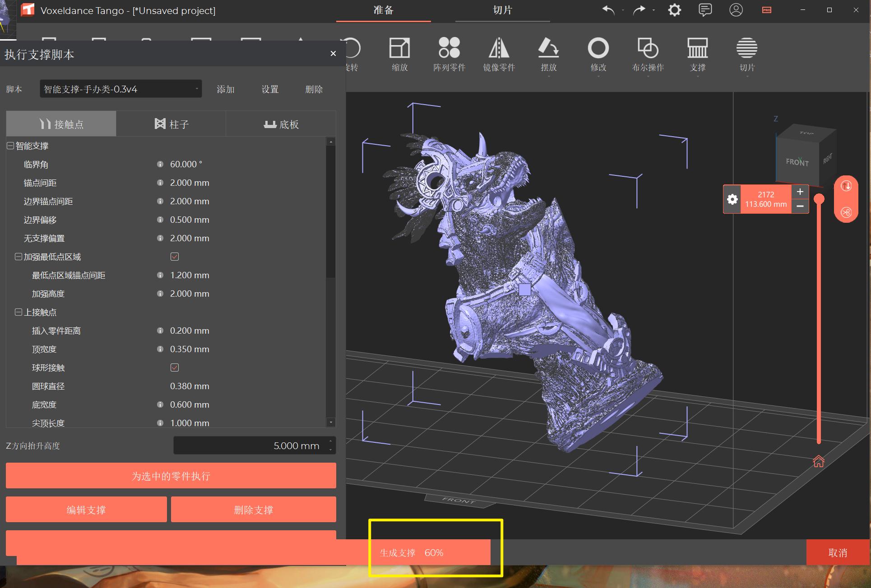Viewport: 871px width, 588px height.
Task: Select the 镜像零件 mirror tool
Action: 499,54
